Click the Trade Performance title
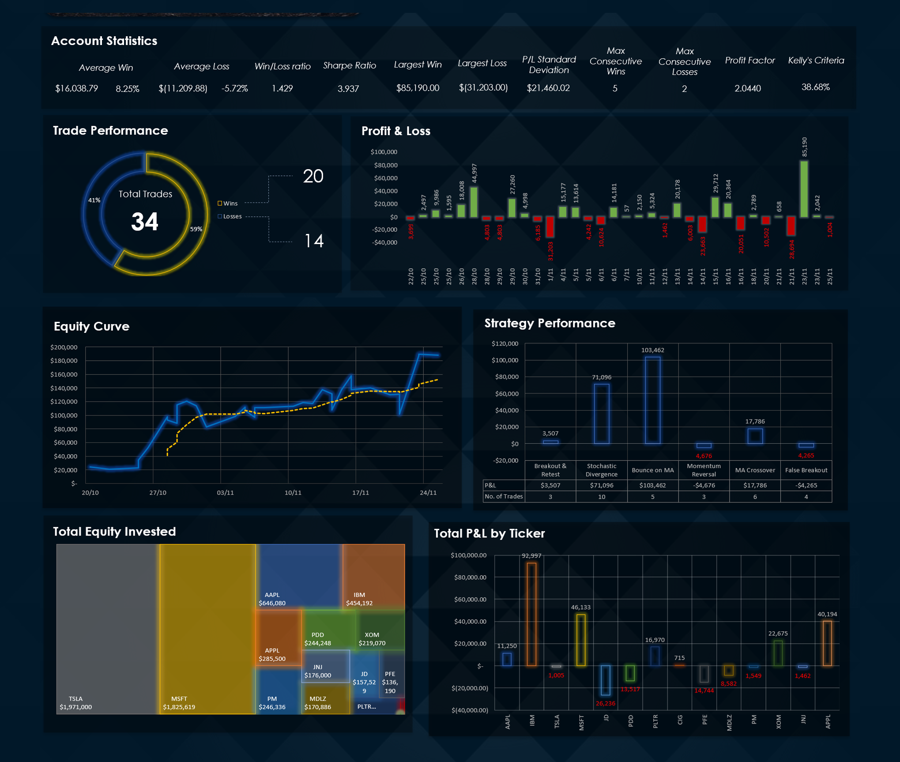Screen dimensions: 900x762 click(110, 131)
